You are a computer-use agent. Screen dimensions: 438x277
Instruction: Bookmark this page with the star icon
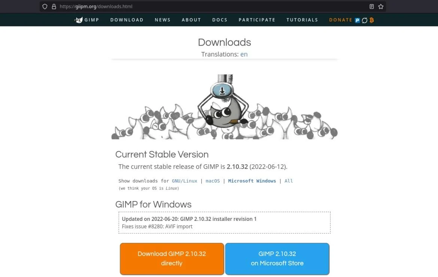(381, 6)
